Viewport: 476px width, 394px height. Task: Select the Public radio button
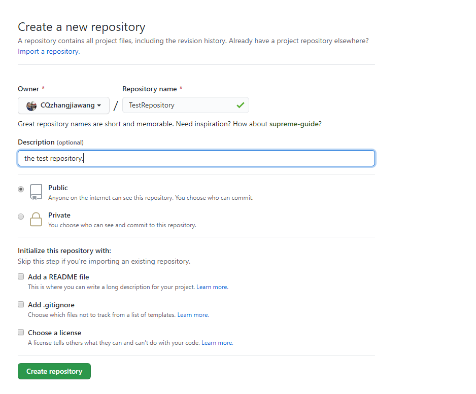[x=21, y=189]
